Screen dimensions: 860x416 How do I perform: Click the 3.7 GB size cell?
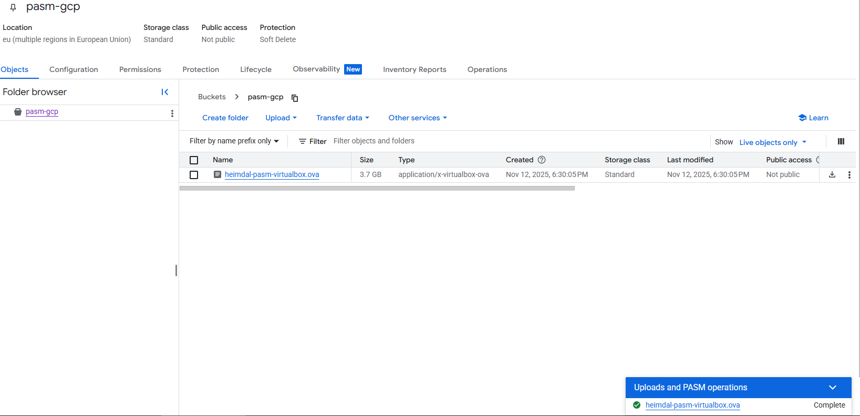click(x=370, y=174)
